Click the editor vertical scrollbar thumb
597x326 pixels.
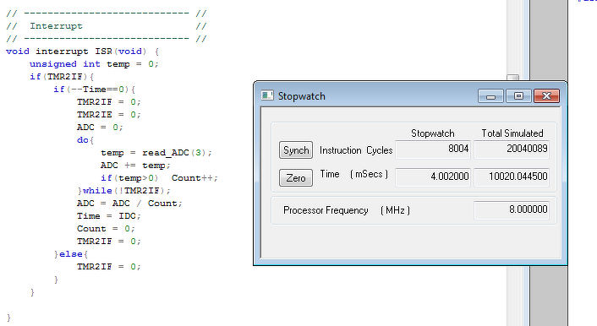tap(512, 77)
